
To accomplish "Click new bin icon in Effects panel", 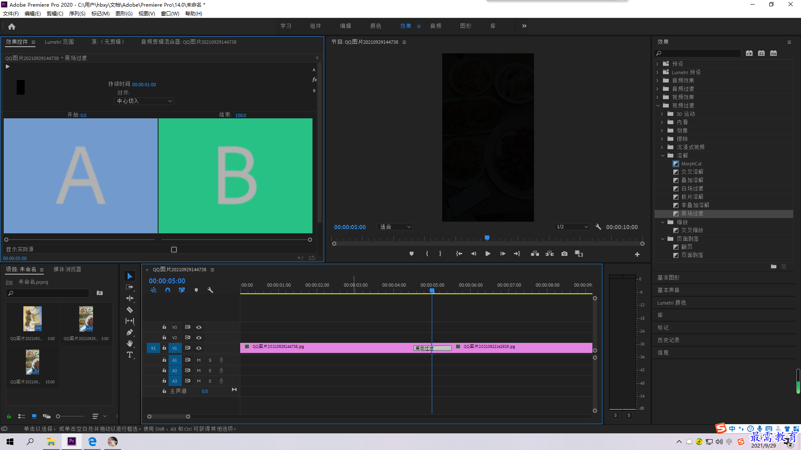I will [x=773, y=267].
